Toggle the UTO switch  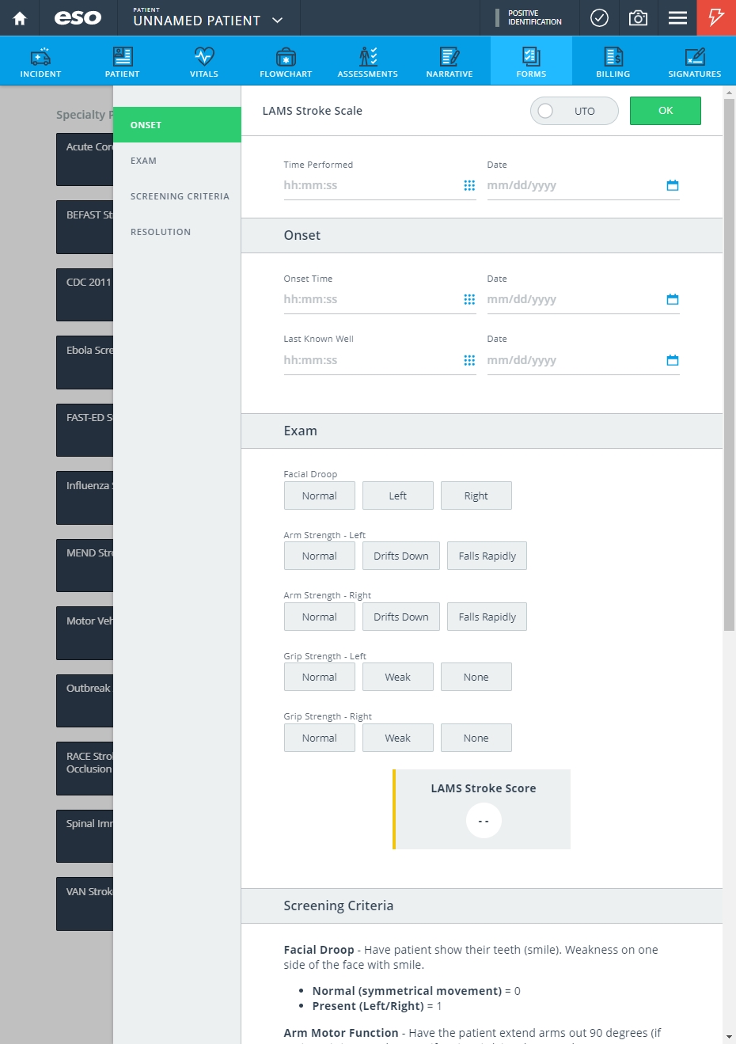coord(575,111)
